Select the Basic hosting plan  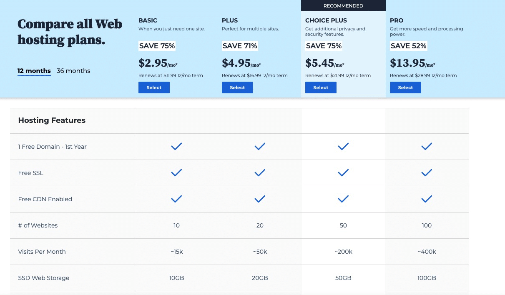tap(154, 87)
